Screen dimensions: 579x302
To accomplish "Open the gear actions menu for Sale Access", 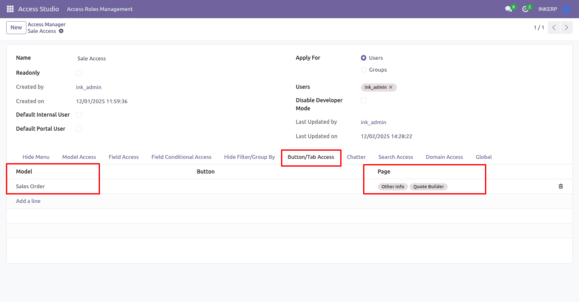I will 61,31.
